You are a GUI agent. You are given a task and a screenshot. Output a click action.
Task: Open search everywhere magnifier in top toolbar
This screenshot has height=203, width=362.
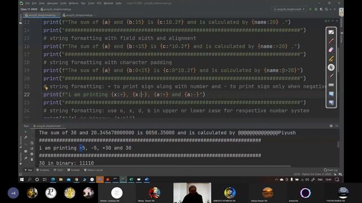tap(326, 9)
